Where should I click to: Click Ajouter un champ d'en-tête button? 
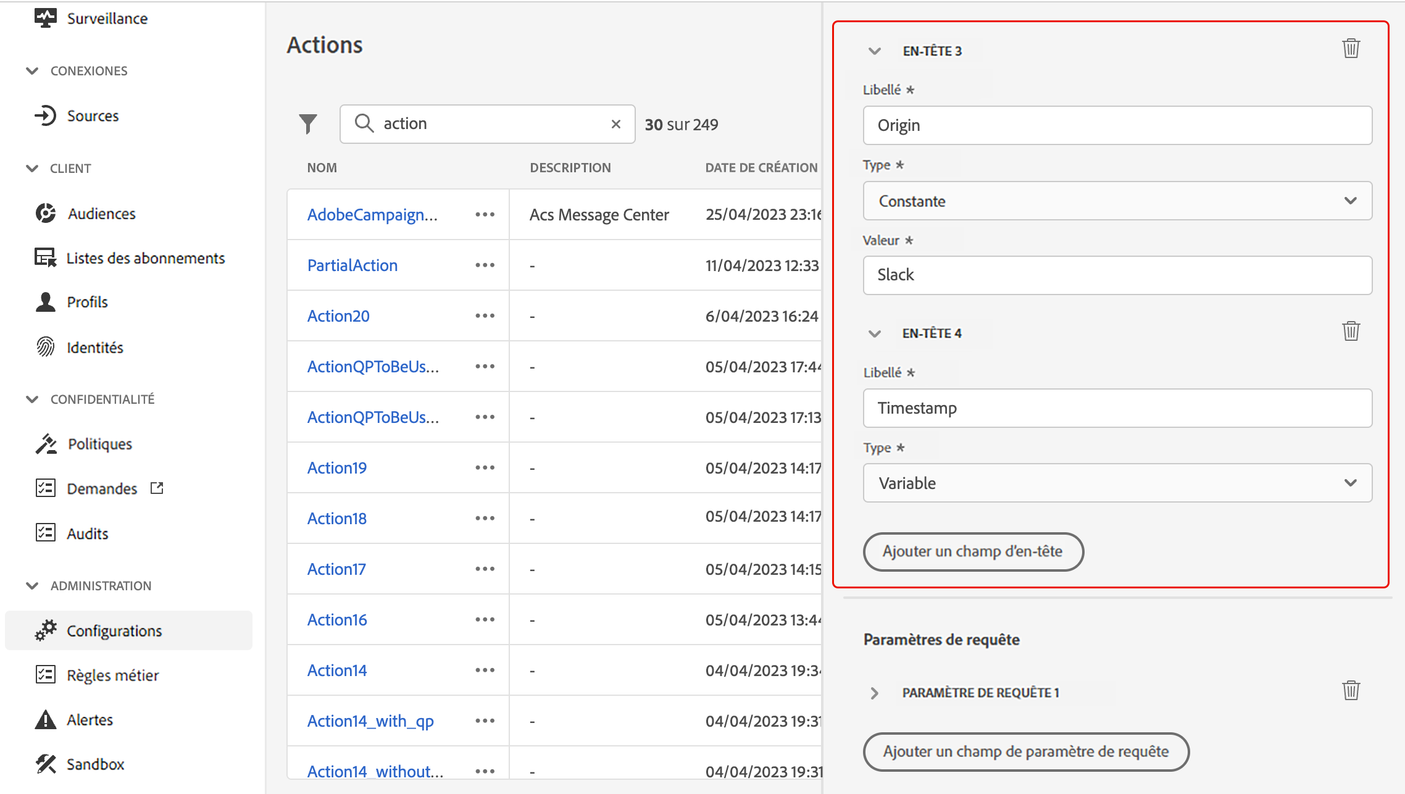pyautogui.click(x=973, y=551)
